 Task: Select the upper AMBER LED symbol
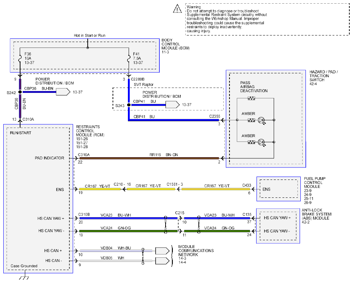[x=261, y=120]
